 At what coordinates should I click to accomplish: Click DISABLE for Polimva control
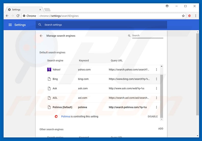click(153, 117)
